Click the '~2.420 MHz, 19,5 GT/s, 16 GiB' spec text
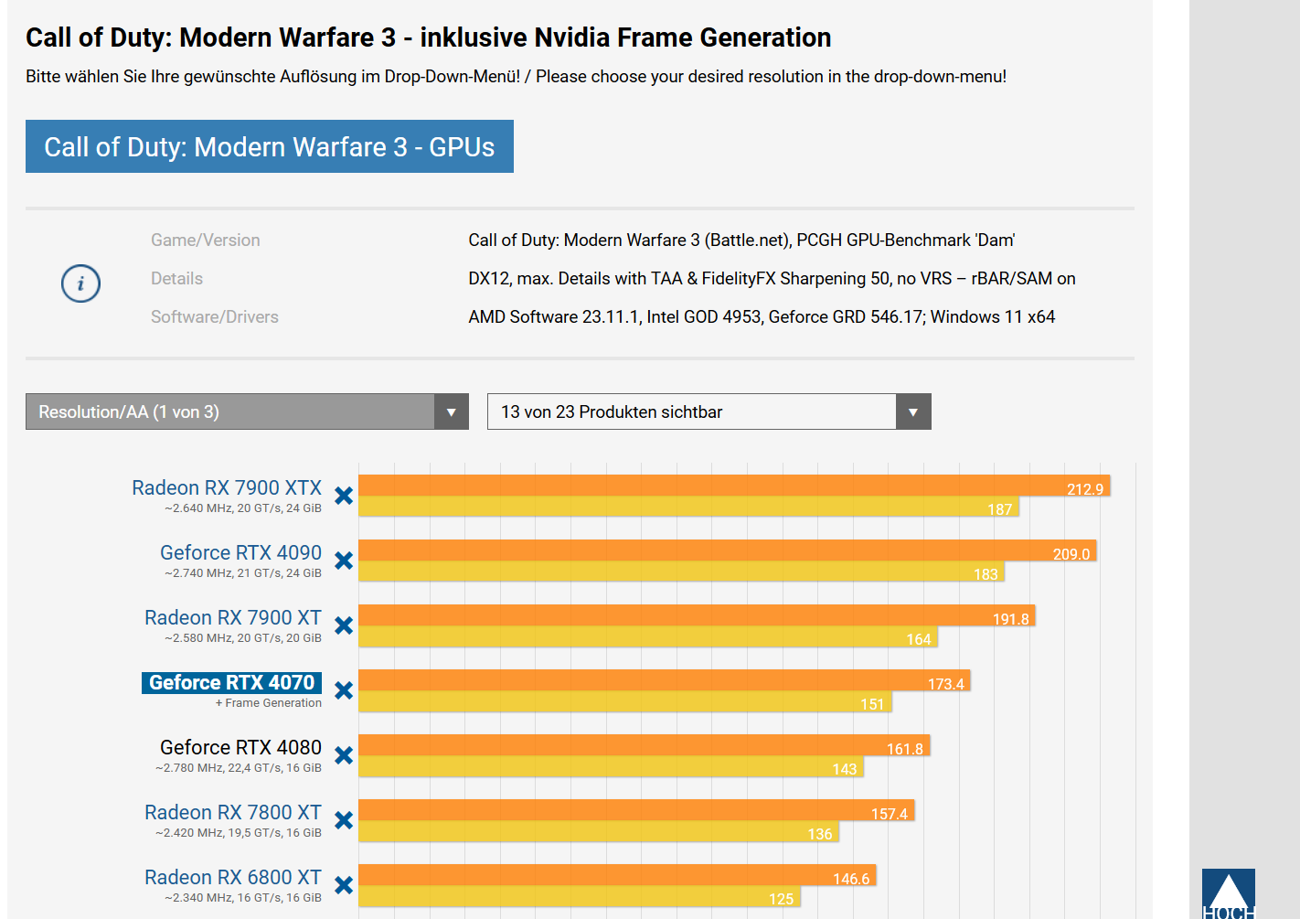The image size is (1300, 919). [x=239, y=833]
